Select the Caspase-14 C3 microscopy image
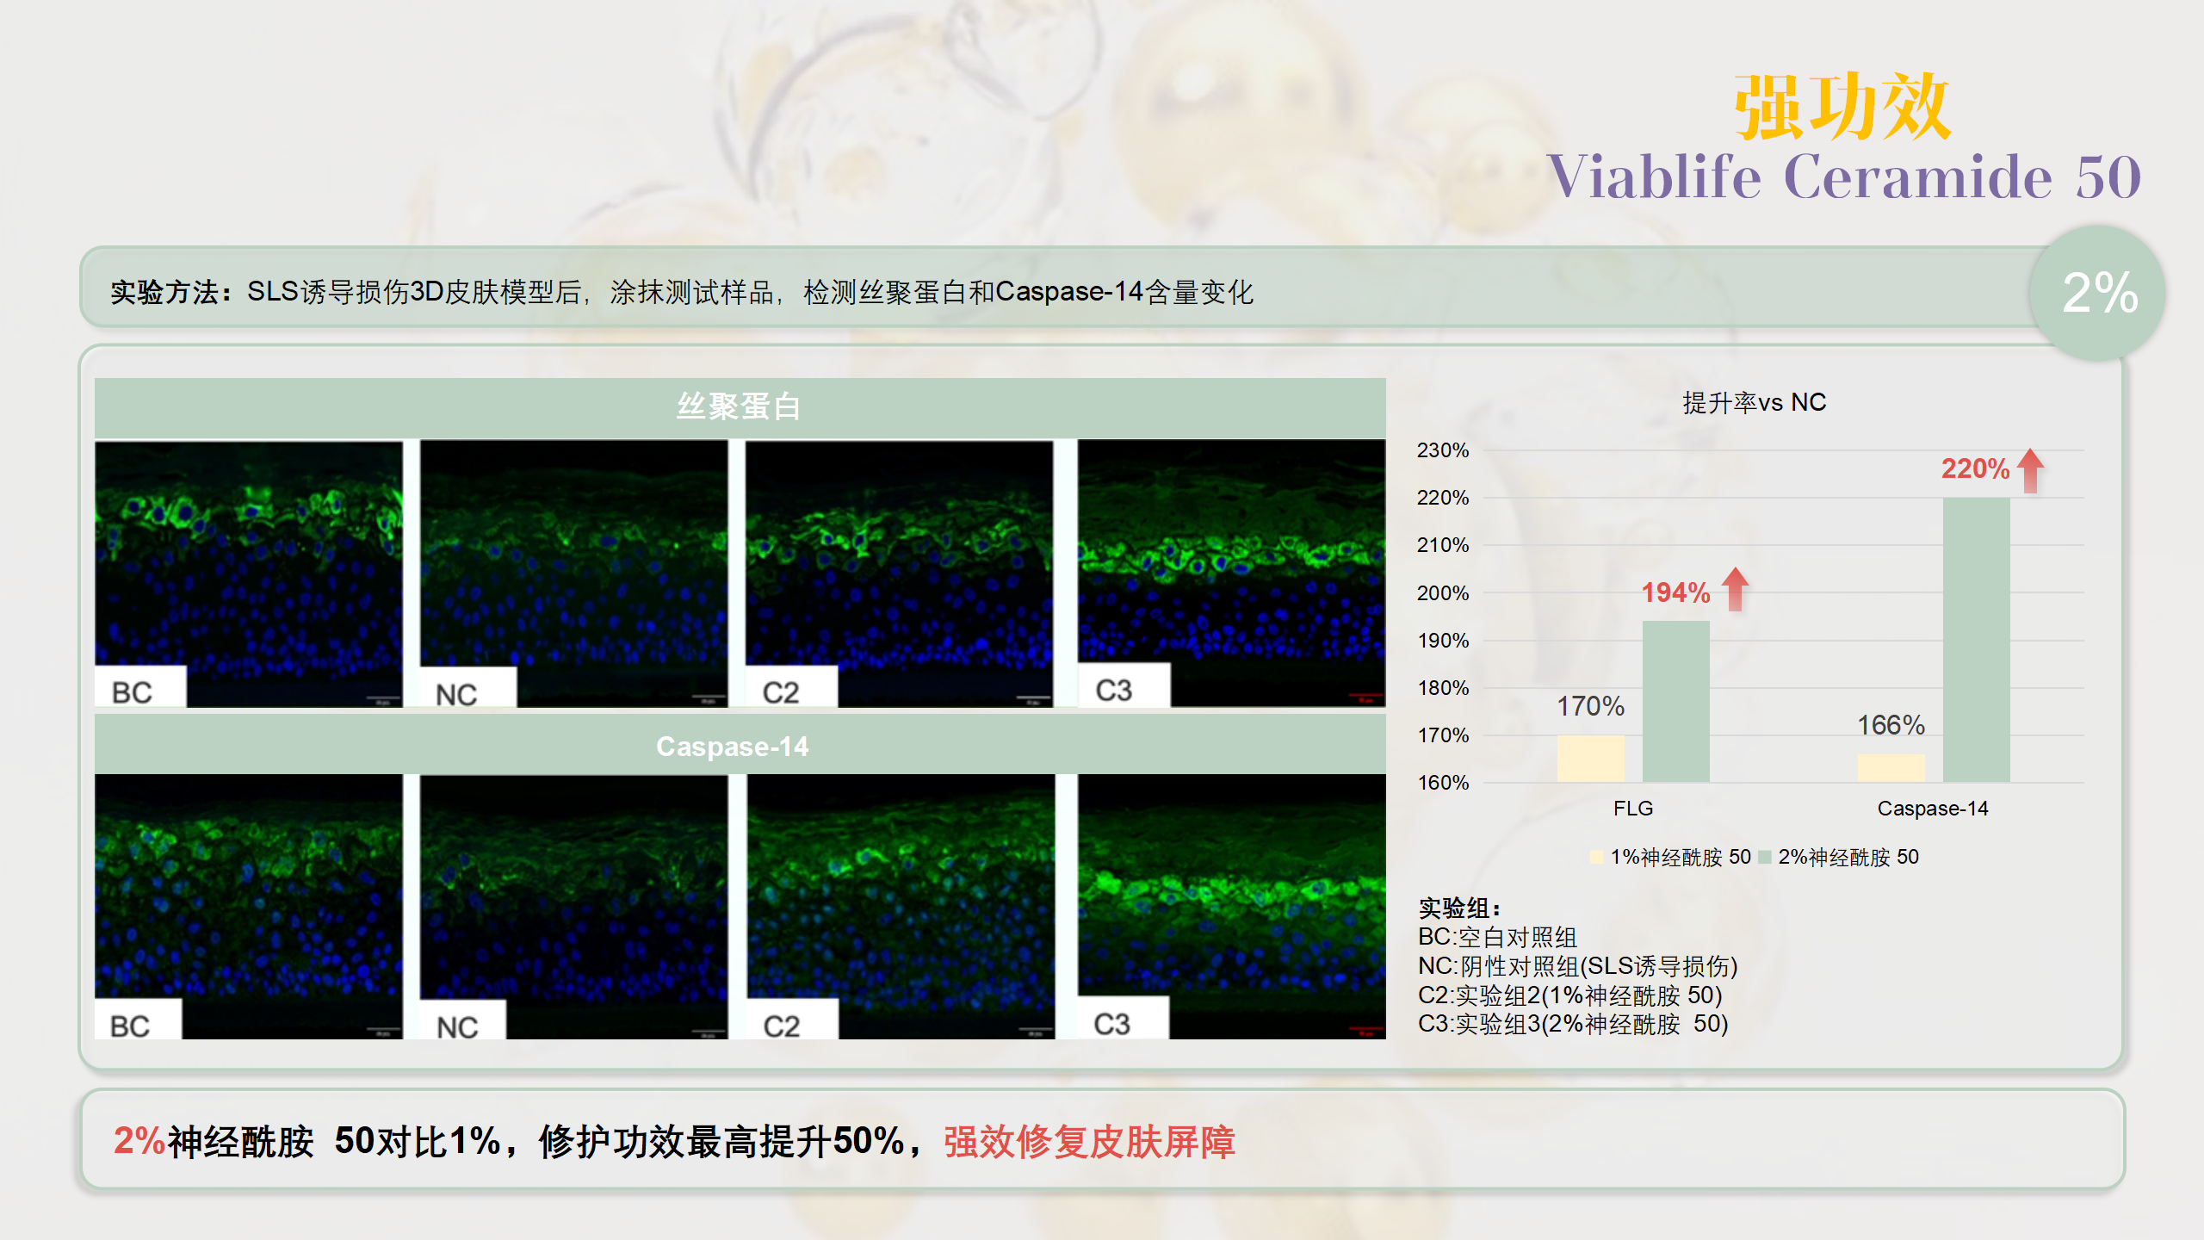This screenshot has width=2204, height=1240. click(x=1231, y=906)
